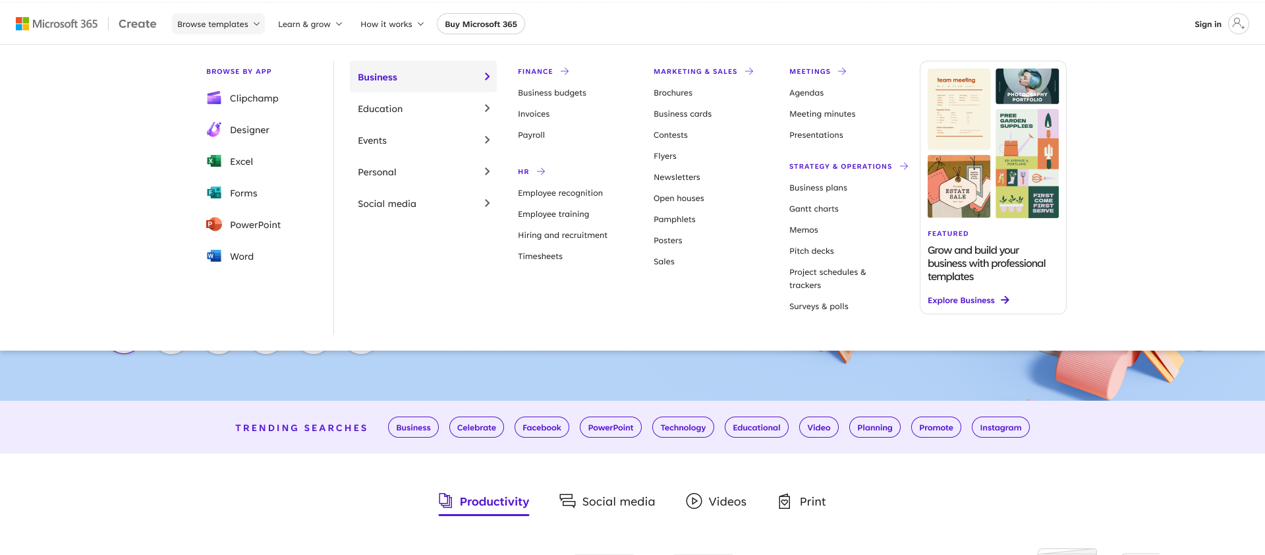Switch to the Videos tab
This screenshot has width=1265, height=555.
coord(716,502)
